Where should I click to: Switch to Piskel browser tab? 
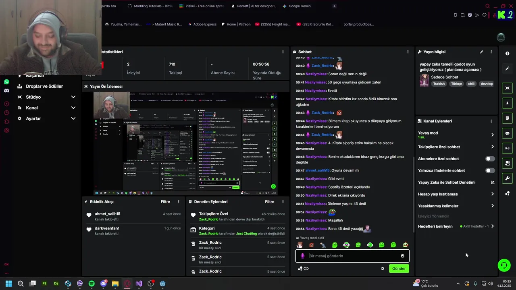(202, 6)
